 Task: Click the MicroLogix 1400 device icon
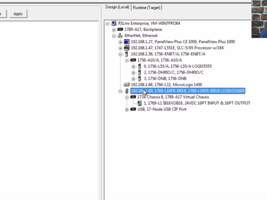point(126,85)
